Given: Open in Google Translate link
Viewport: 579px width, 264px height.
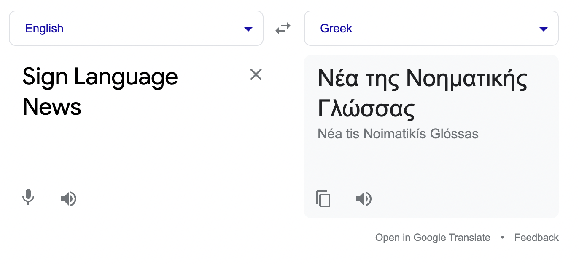Looking at the screenshot, I should click(x=433, y=238).
